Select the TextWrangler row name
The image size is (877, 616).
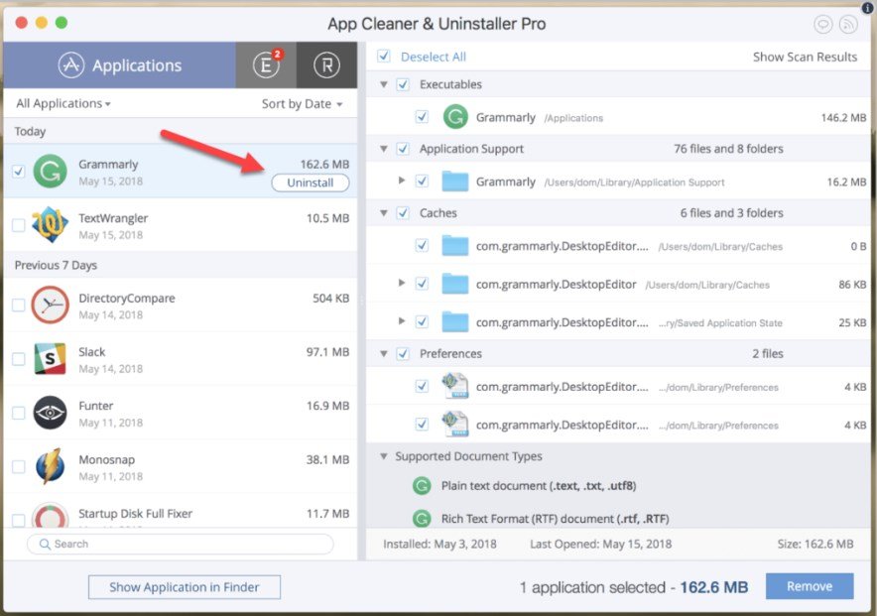[x=113, y=218]
